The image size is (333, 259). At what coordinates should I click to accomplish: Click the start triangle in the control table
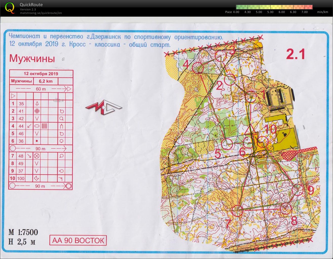coord(13,96)
